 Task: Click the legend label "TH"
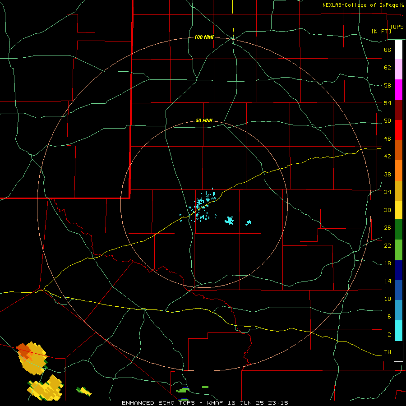pyautogui.click(x=388, y=352)
